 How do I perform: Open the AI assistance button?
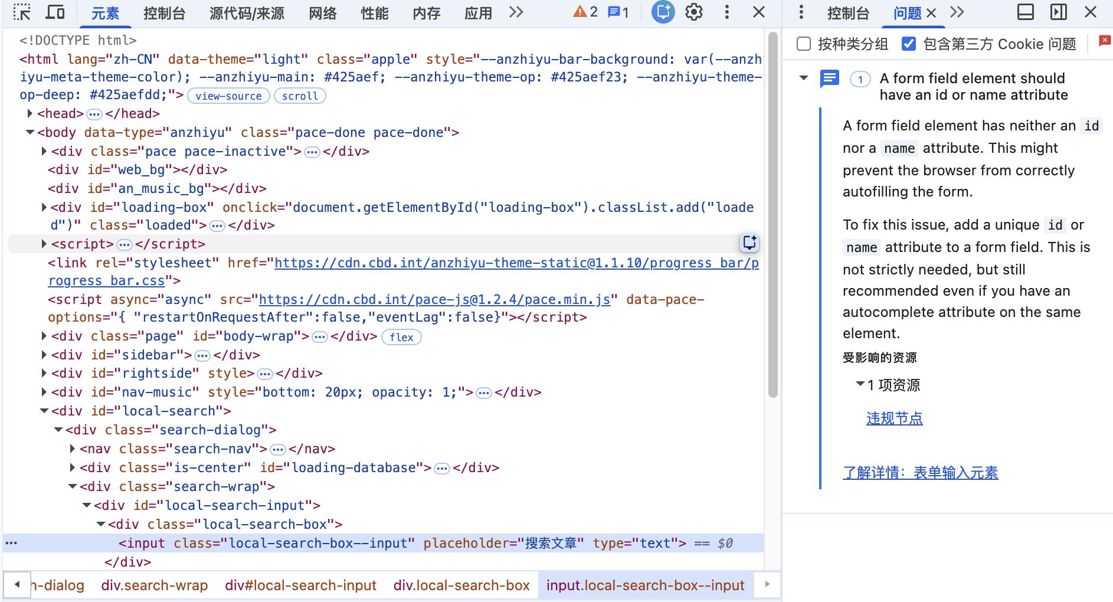click(x=663, y=12)
